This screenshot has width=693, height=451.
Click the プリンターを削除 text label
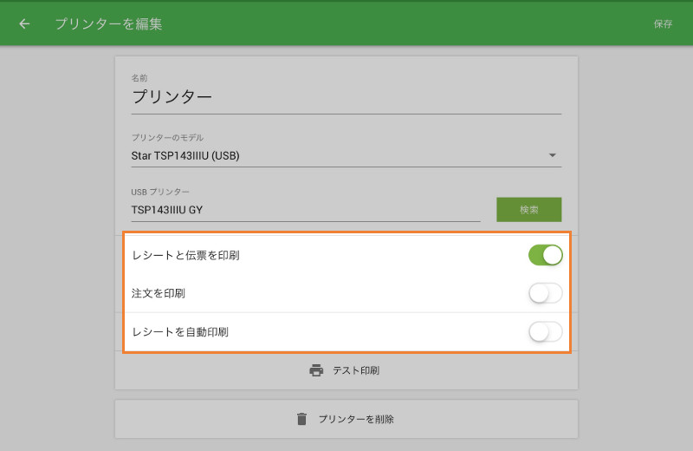356,419
